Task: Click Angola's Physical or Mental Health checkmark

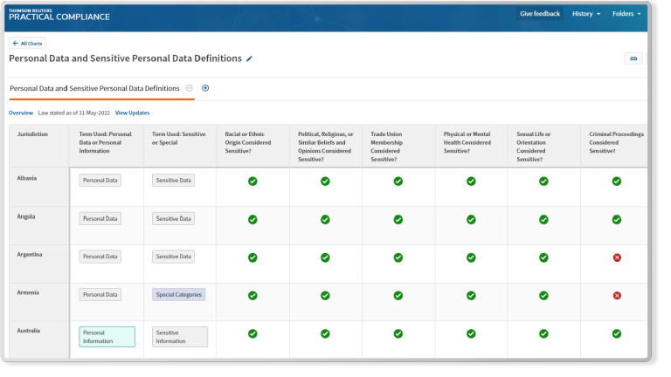Action: point(471,219)
